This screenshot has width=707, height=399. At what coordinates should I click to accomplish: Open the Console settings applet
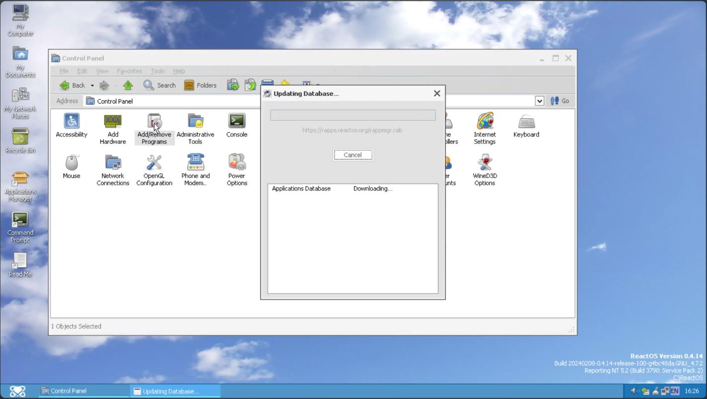pyautogui.click(x=237, y=125)
